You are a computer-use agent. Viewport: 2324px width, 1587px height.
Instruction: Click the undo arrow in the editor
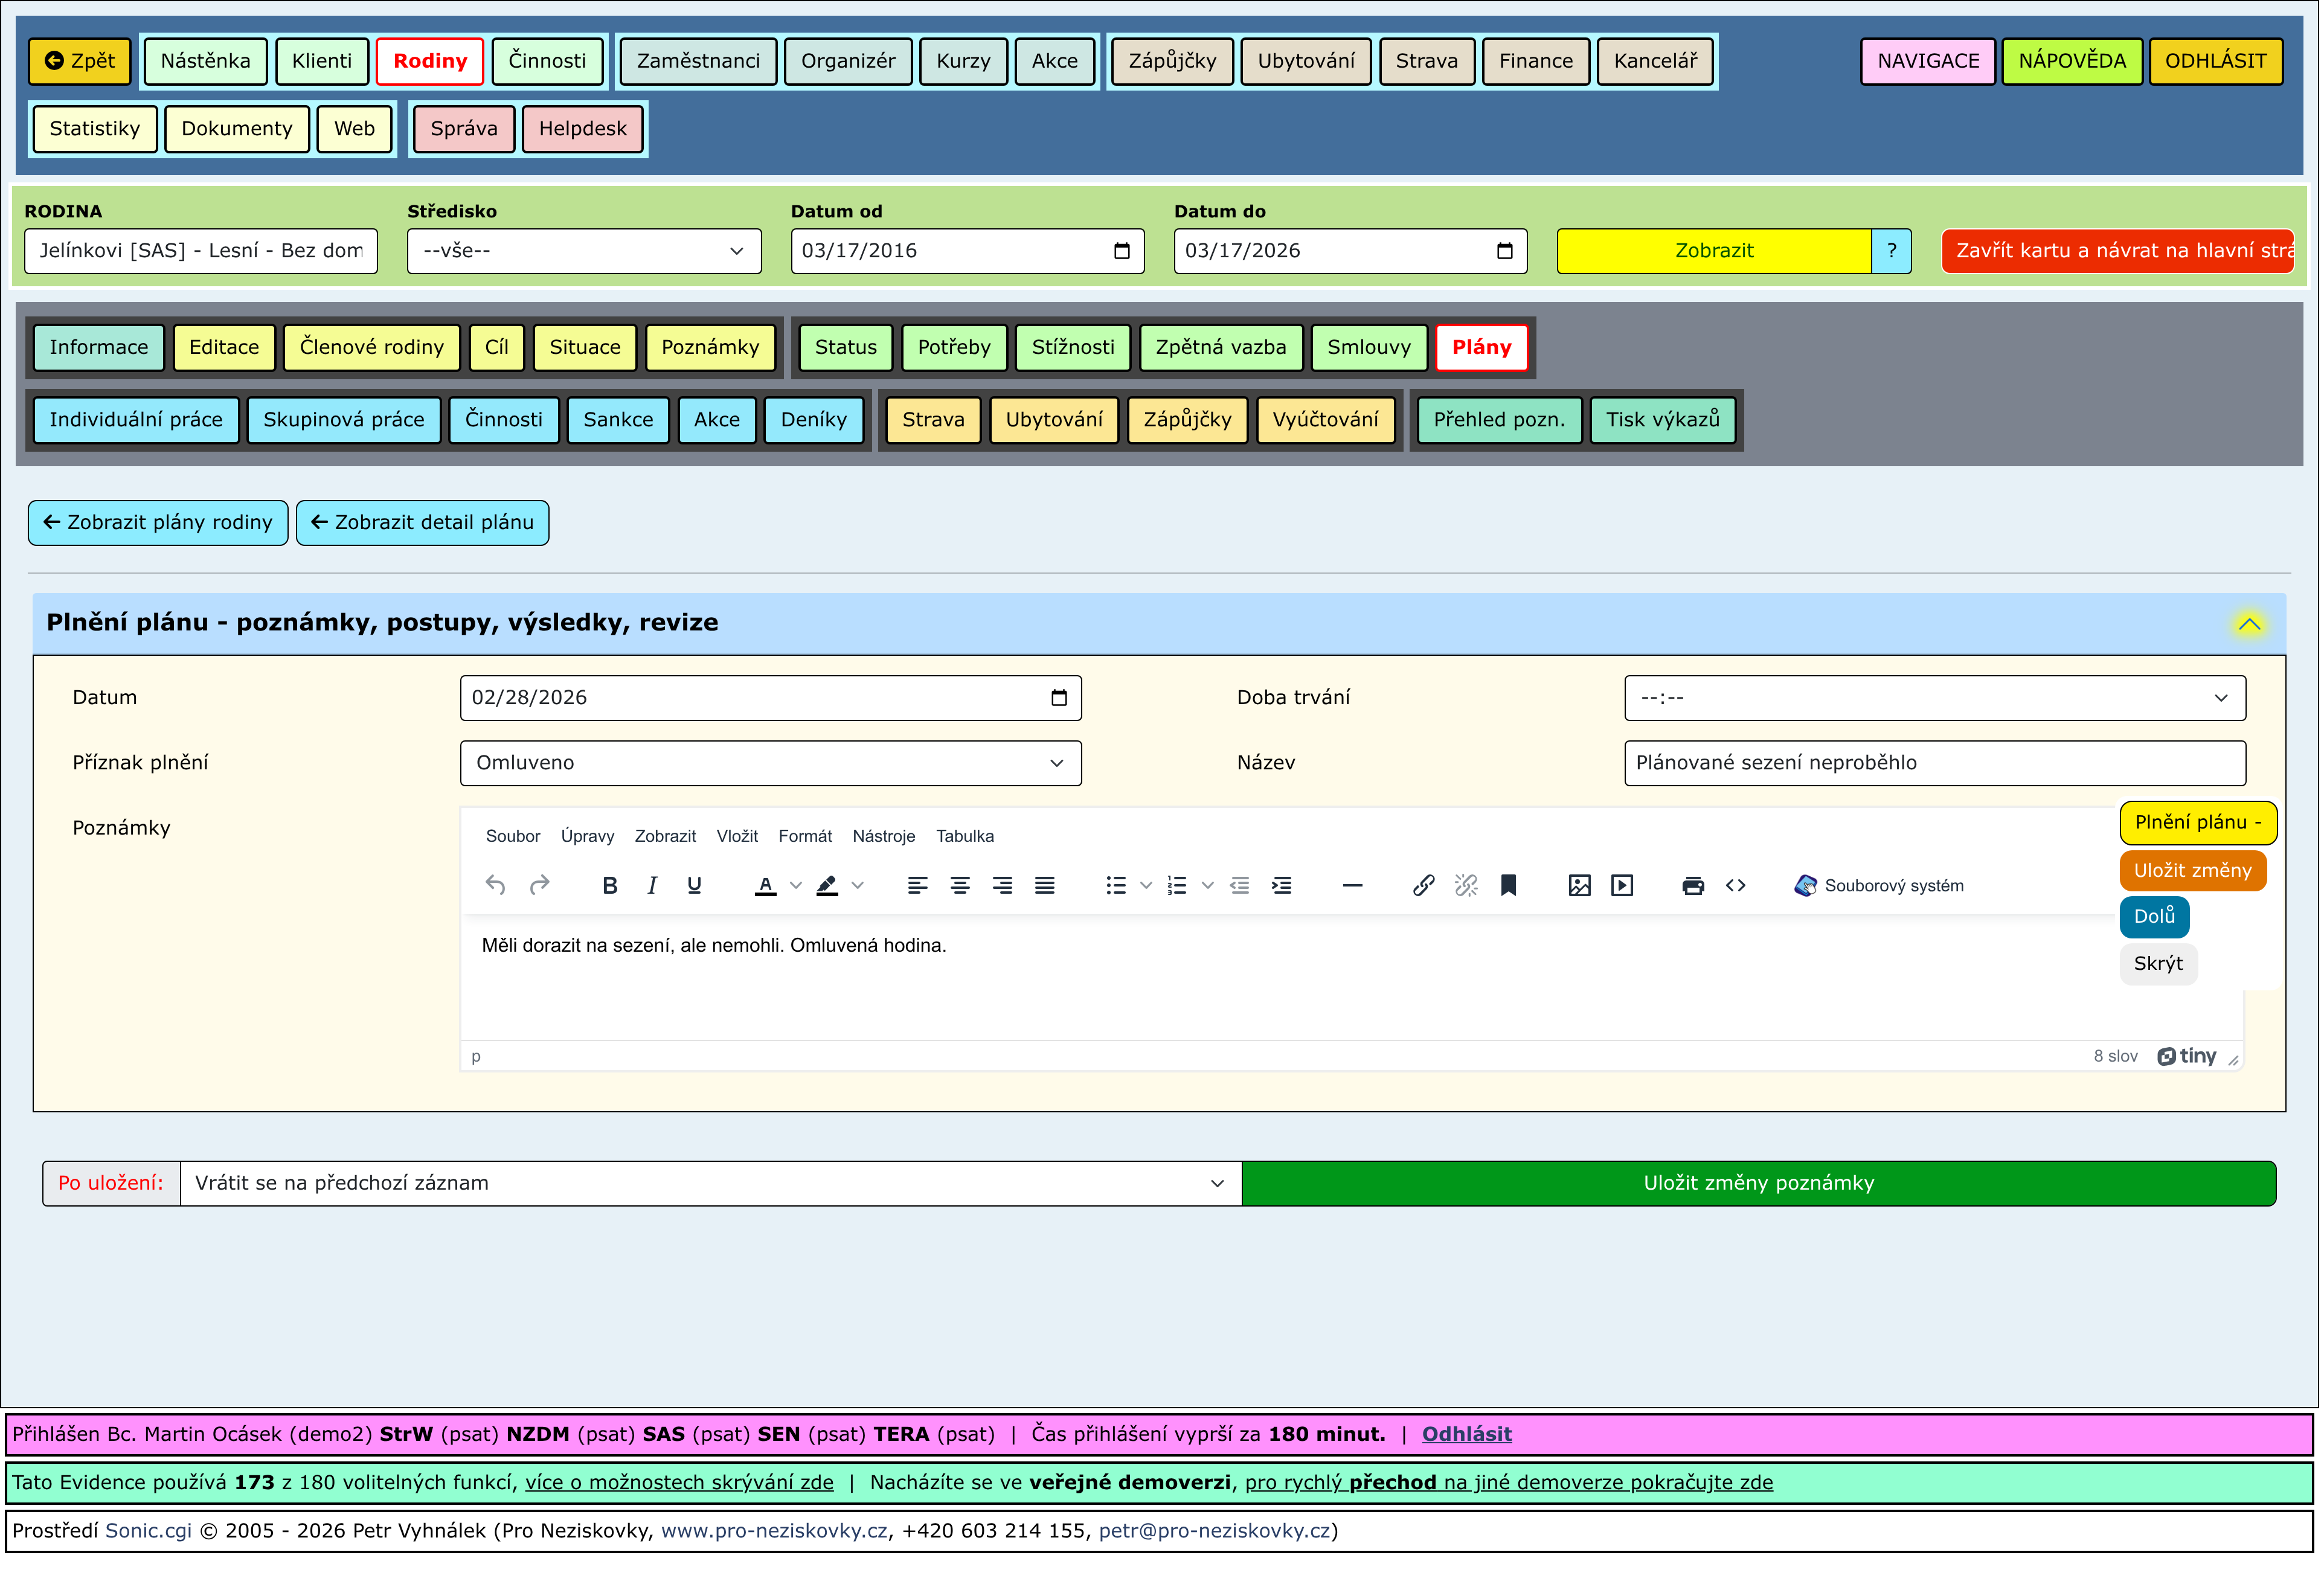pos(495,885)
